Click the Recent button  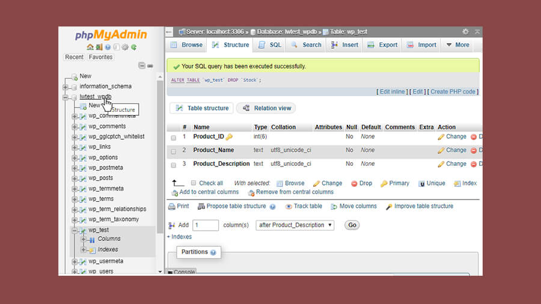(74, 57)
